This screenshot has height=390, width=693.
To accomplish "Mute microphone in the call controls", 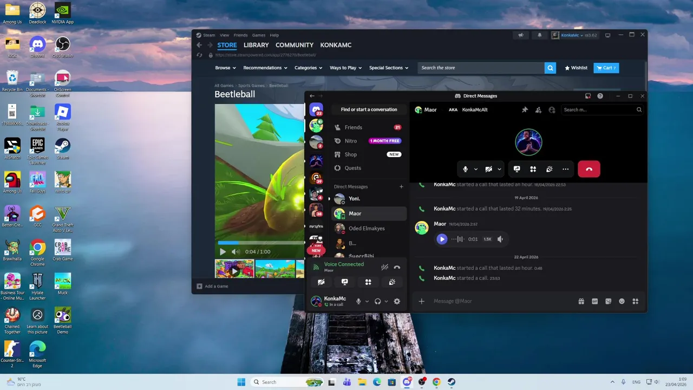I will 465,169.
